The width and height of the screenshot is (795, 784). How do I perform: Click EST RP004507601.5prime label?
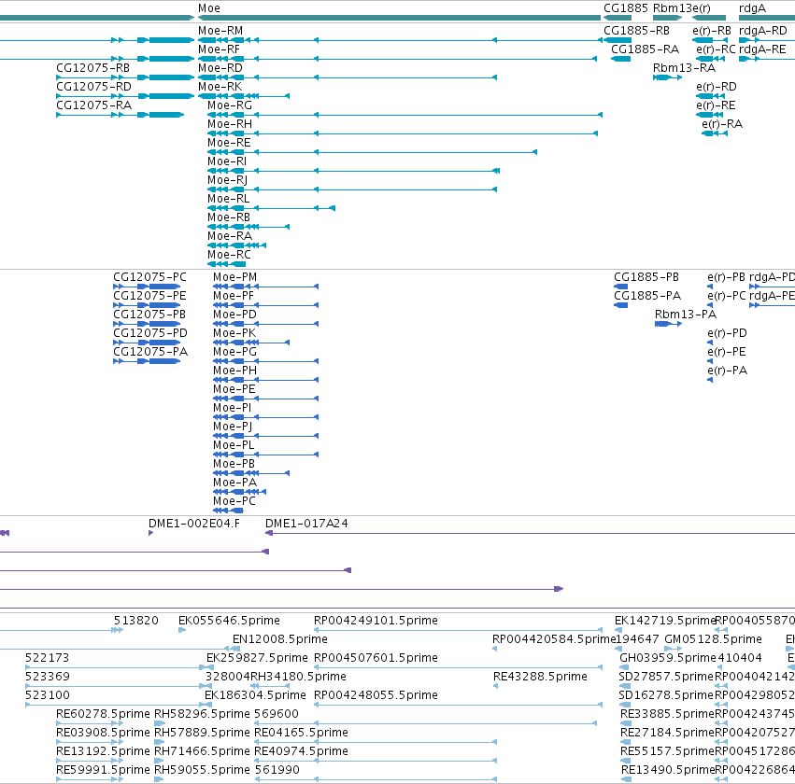coord(376,658)
